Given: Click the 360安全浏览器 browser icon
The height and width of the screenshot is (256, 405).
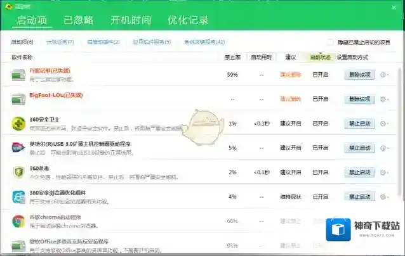Looking at the screenshot, I should (x=18, y=196).
